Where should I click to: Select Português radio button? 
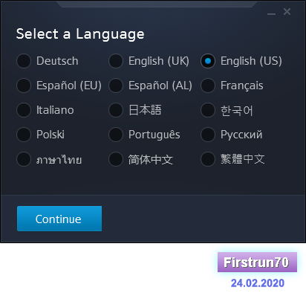click(116, 135)
